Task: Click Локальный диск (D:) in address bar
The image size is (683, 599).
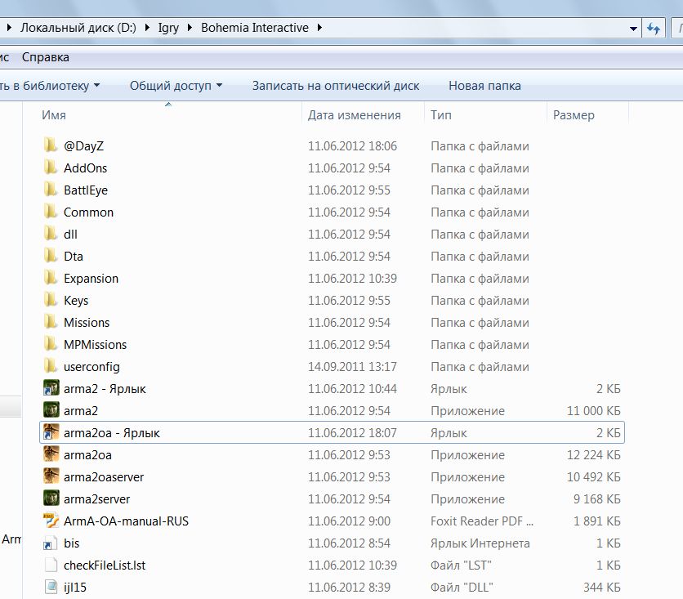Action: coord(78,28)
